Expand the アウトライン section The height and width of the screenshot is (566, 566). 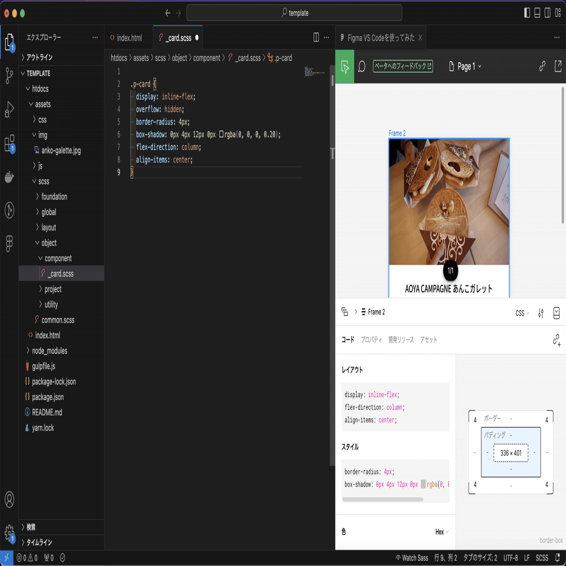[x=61, y=57]
